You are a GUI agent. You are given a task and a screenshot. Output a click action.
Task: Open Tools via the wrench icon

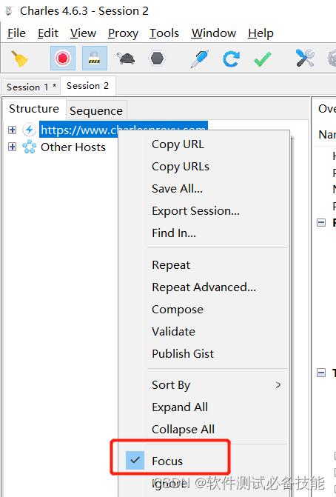tap(305, 59)
